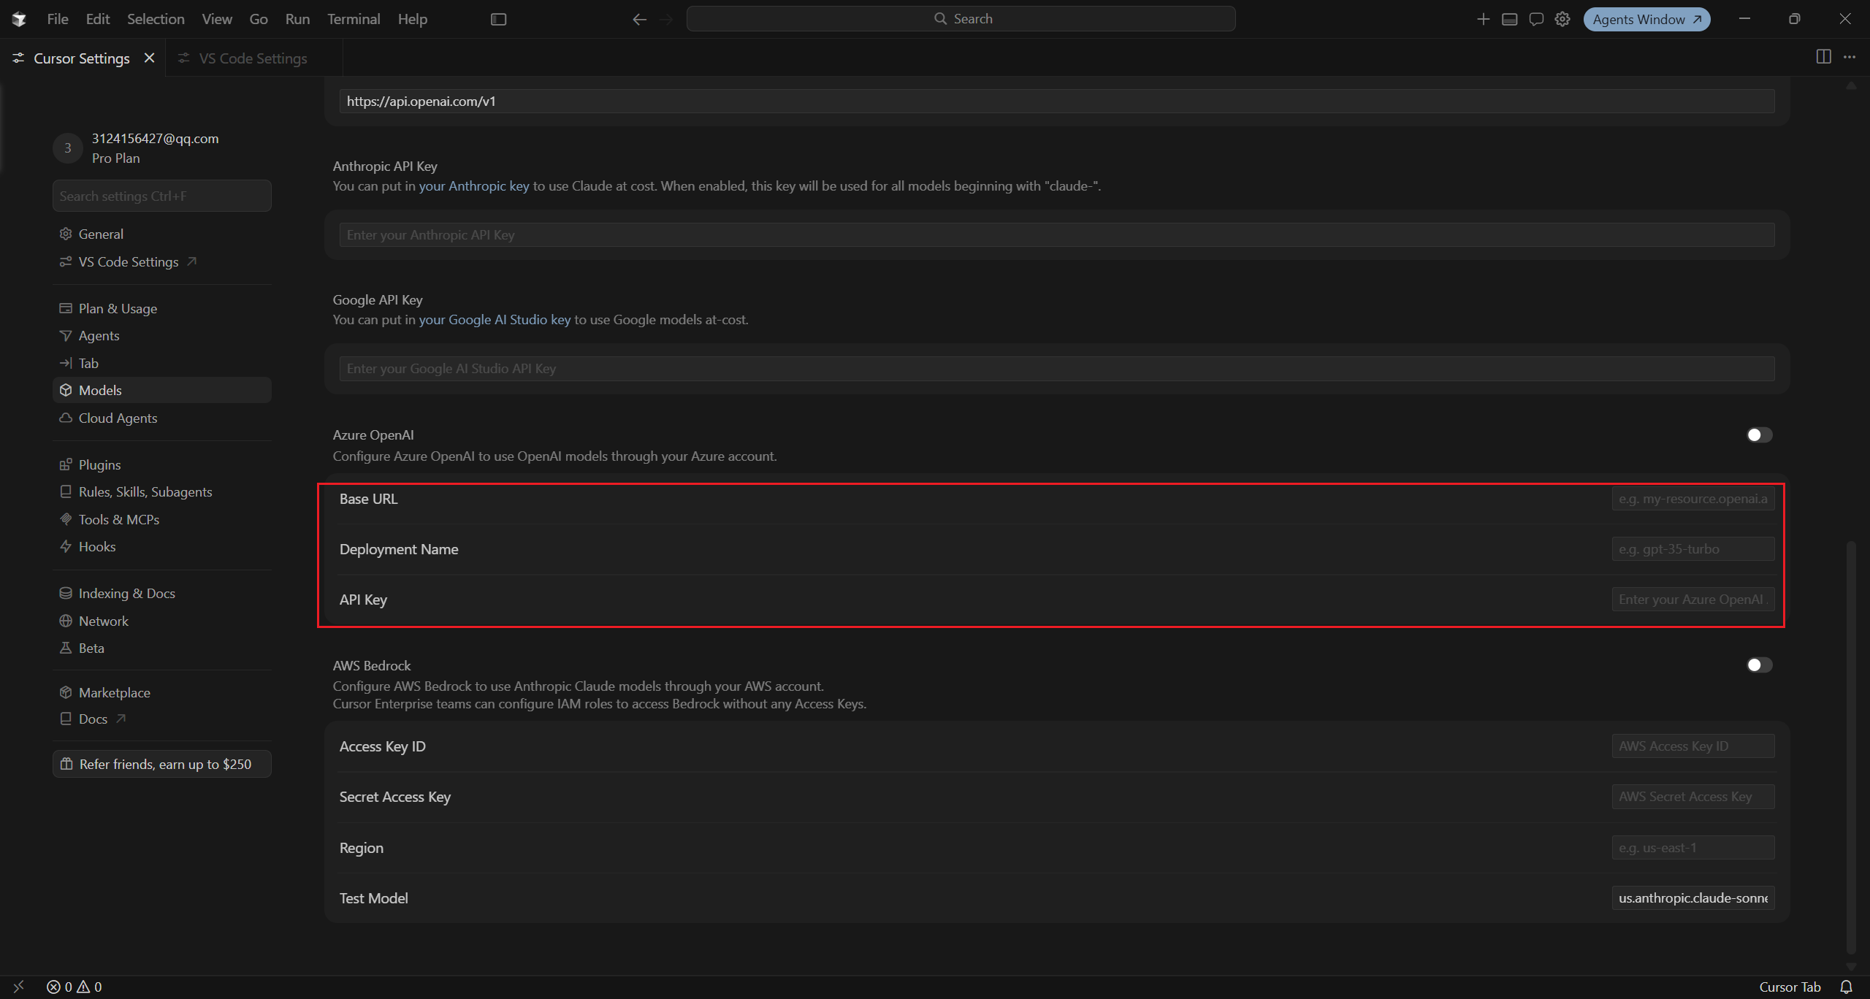Select Cloud Agents section
1870x999 pixels.
[162, 418]
